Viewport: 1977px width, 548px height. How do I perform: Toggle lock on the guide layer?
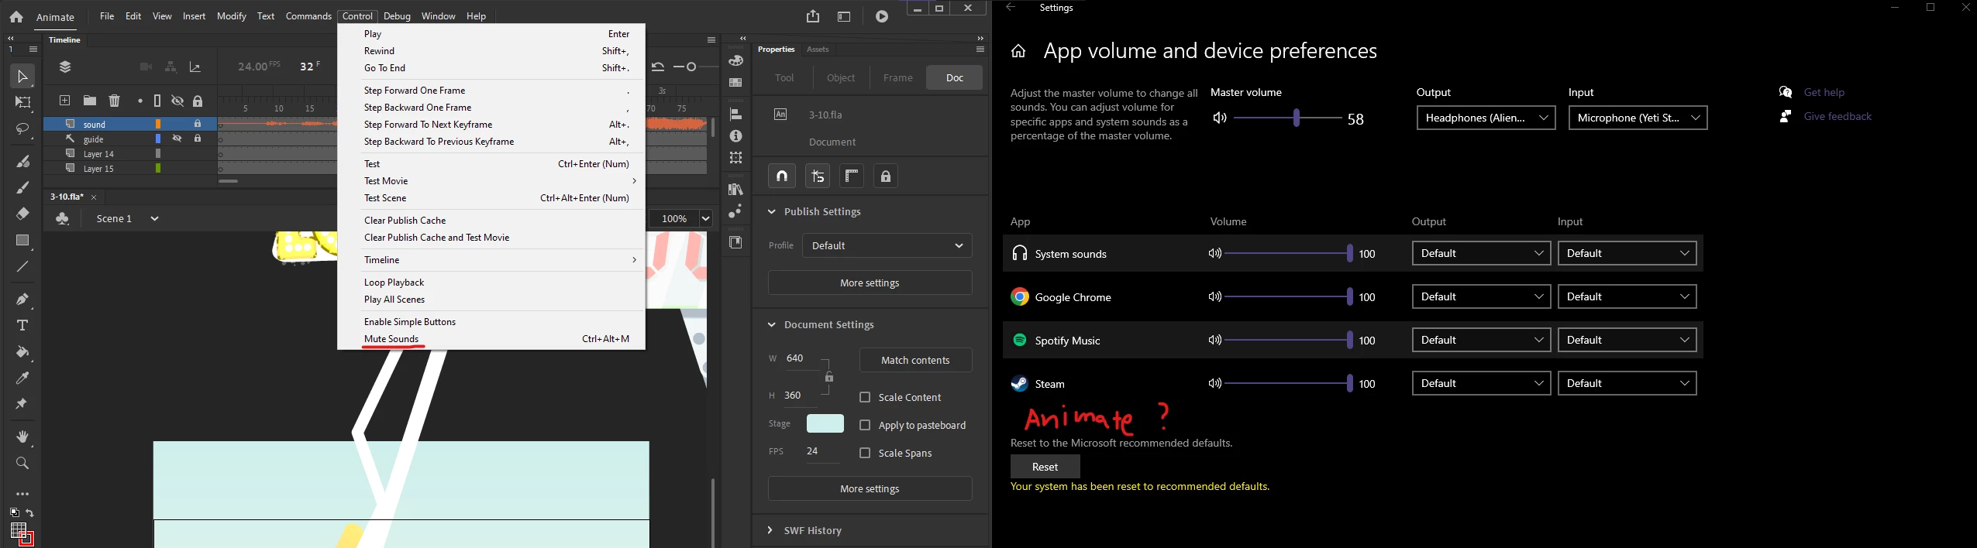tap(198, 139)
